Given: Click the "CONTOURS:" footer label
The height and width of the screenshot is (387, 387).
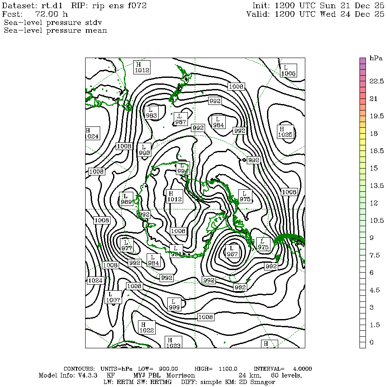Looking at the screenshot, I should point(79,369).
